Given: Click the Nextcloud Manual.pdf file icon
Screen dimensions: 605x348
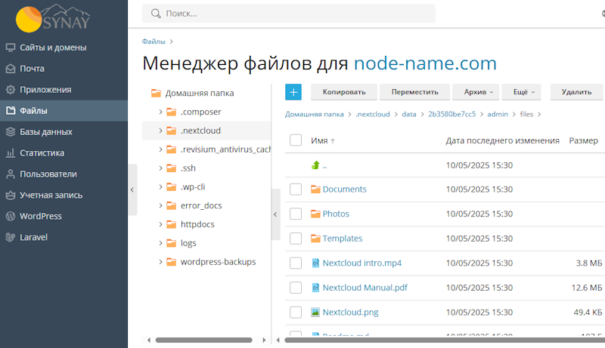Looking at the screenshot, I should [315, 288].
